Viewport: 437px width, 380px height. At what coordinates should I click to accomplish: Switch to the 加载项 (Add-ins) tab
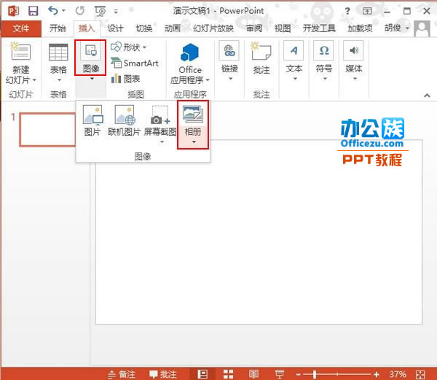(x=360, y=28)
